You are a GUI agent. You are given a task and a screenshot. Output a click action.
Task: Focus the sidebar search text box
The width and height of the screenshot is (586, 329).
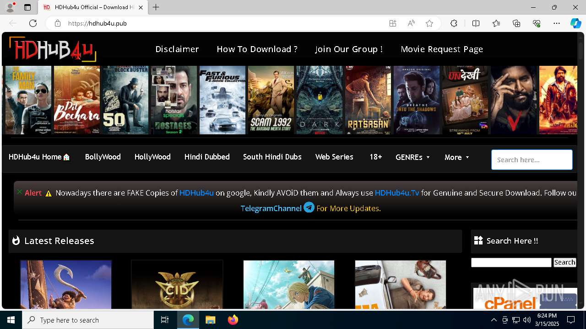point(511,262)
